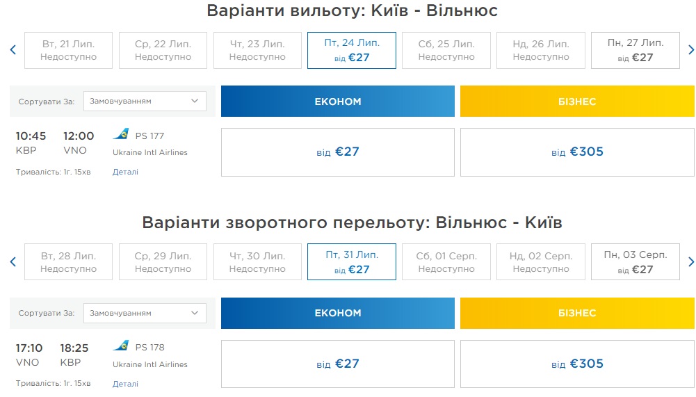Click next dates arrow for return flight
This screenshot has height=397, width=696.
pyautogui.click(x=690, y=262)
